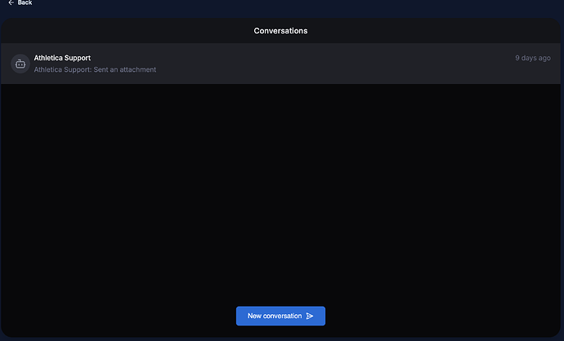
Task: Go back using the Back link
Action: coord(20,2)
